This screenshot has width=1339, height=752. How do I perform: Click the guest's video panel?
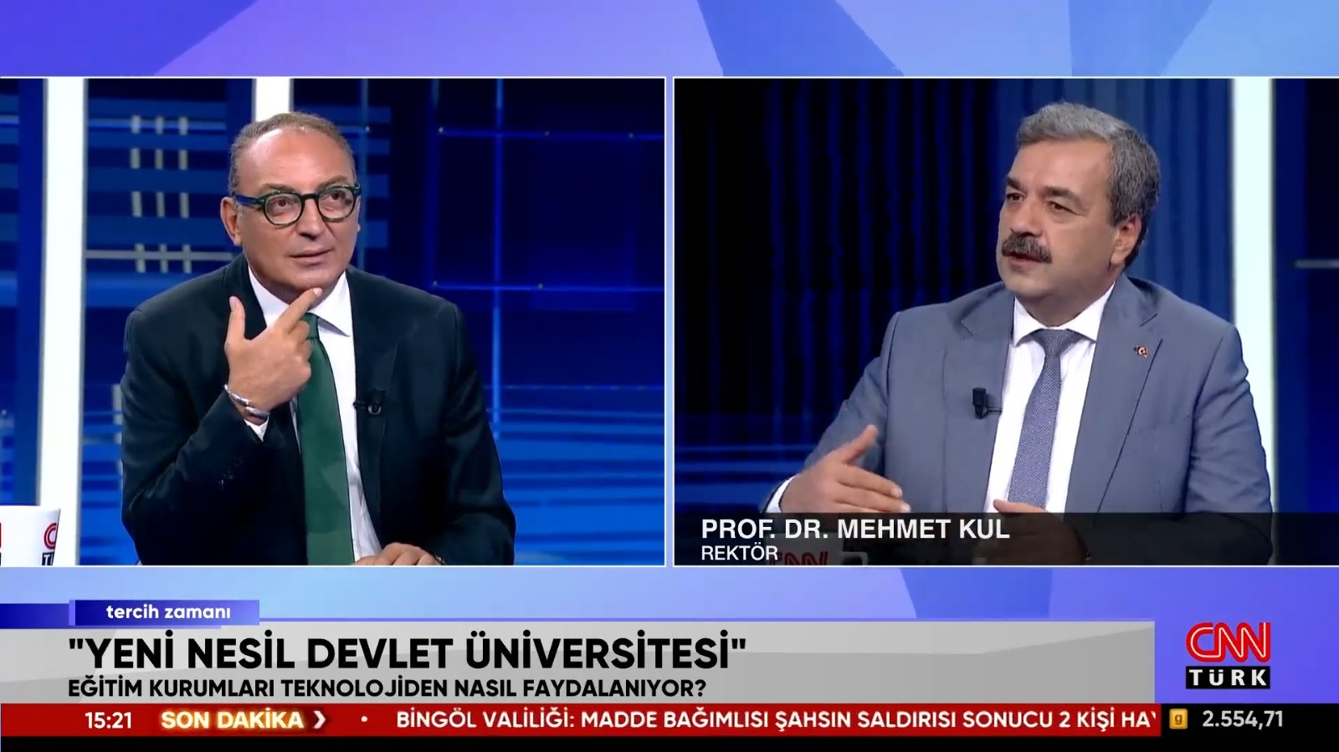(x=1006, y=322)
